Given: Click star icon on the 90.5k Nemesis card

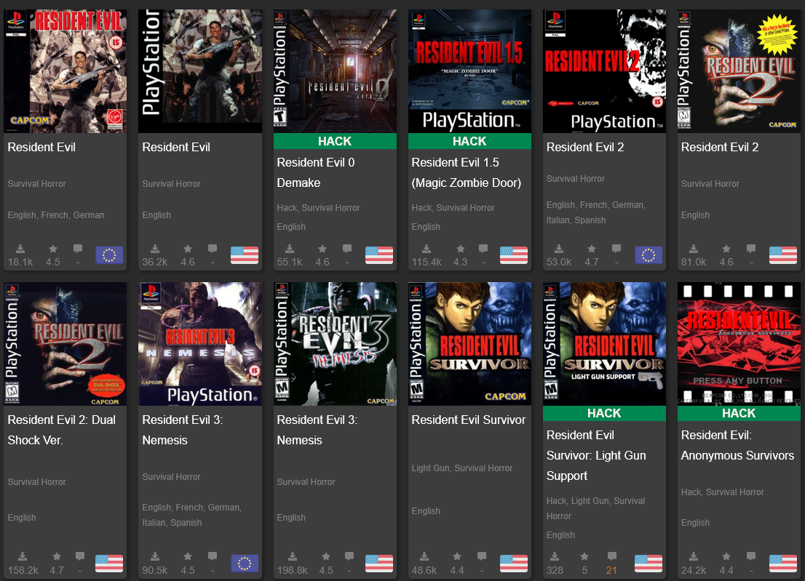Looking at the screenshot, I should [188, 556].
